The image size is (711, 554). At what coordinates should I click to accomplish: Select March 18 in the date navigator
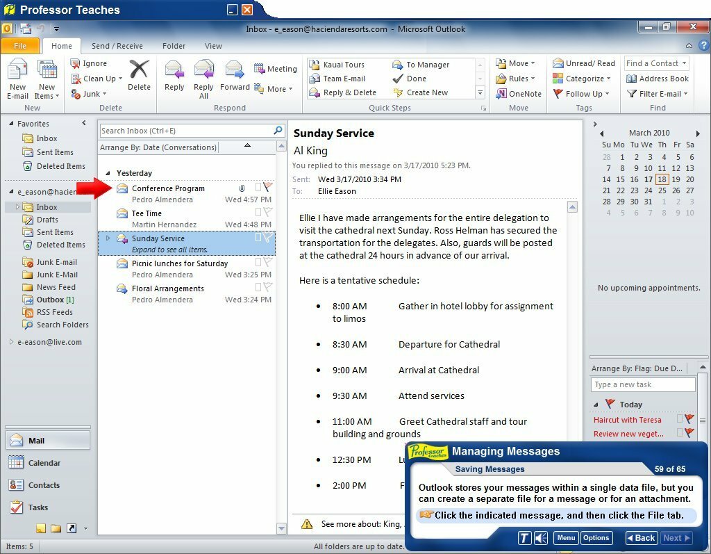point(662,179)
